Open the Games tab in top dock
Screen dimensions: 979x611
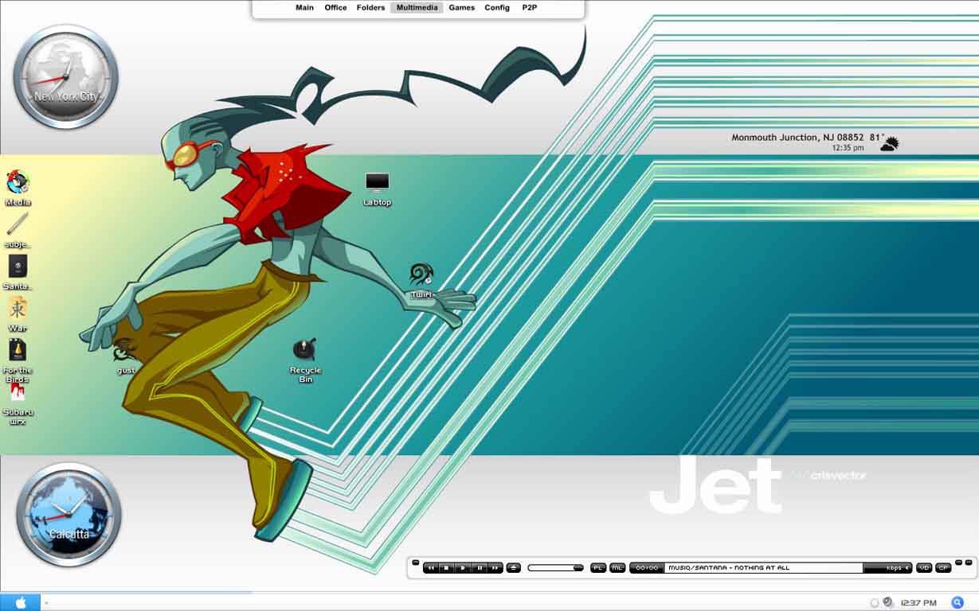pos(461,8)
